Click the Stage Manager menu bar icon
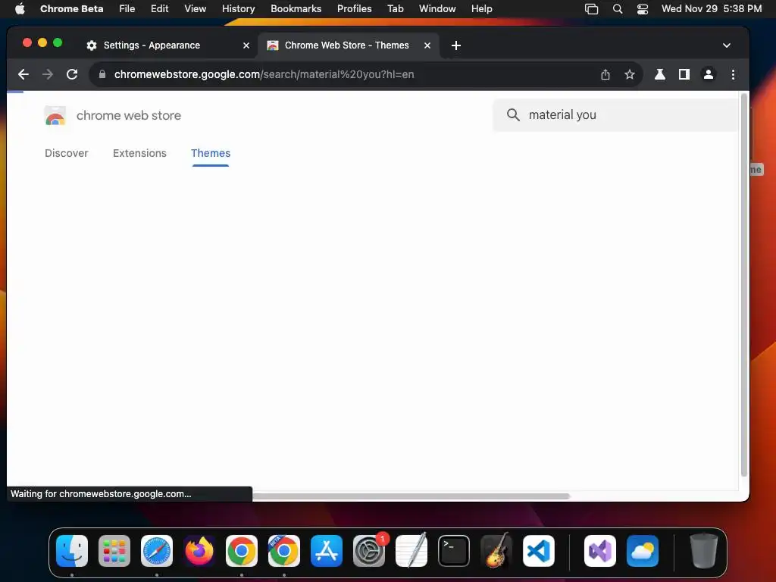Screen dimensions: 776x582 [591, 8]
